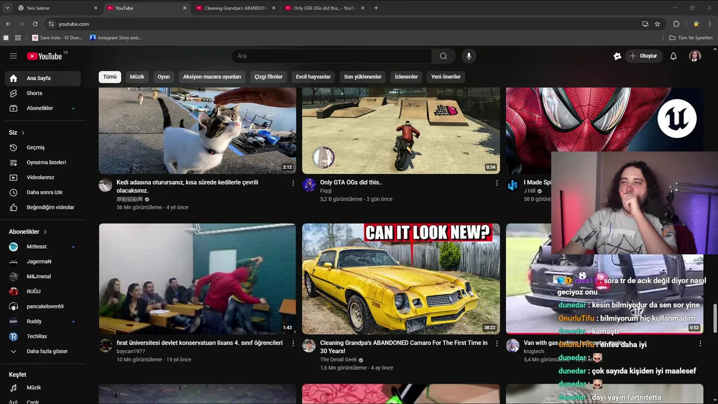Select Aksiyon-macera oyunları chip
This screenshot has width=718, height=404.
point(212,77)
